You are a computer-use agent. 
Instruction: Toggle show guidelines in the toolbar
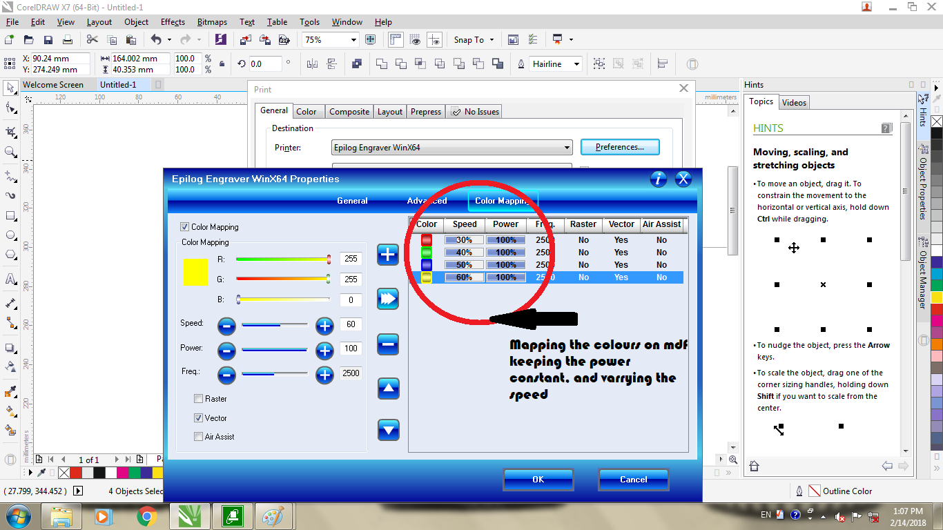(434, 40)
